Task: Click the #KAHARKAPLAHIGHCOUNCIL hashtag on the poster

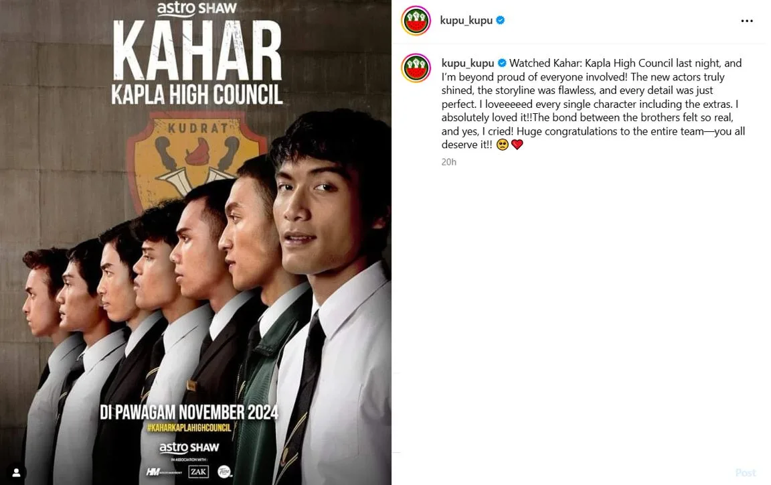Action: [189, 427]
